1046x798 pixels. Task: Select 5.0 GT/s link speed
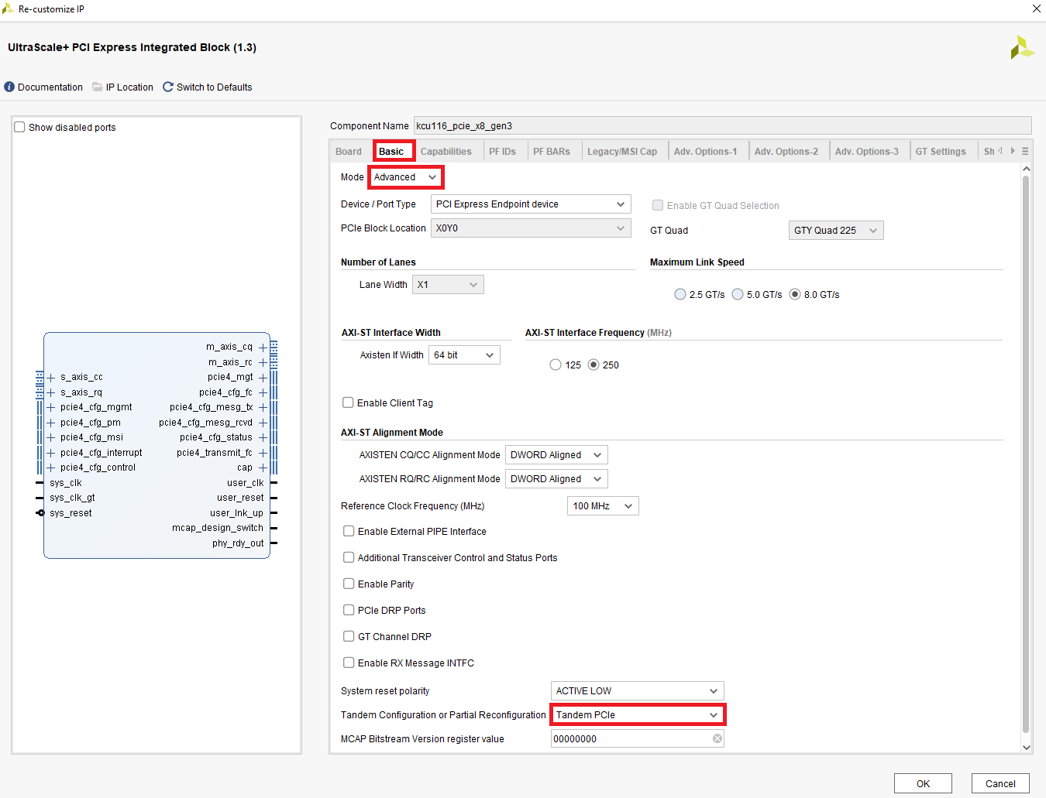[x=738, y=294]
